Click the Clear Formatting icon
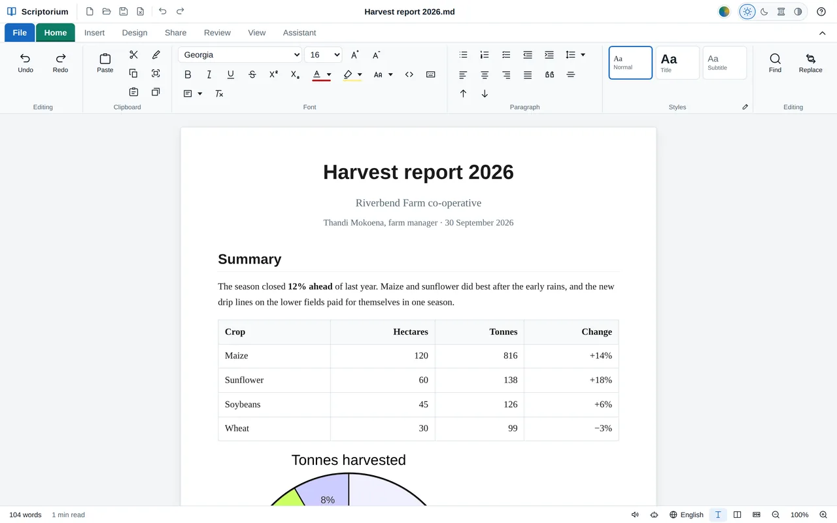837x523 pixels. click(x=219, y=93)
